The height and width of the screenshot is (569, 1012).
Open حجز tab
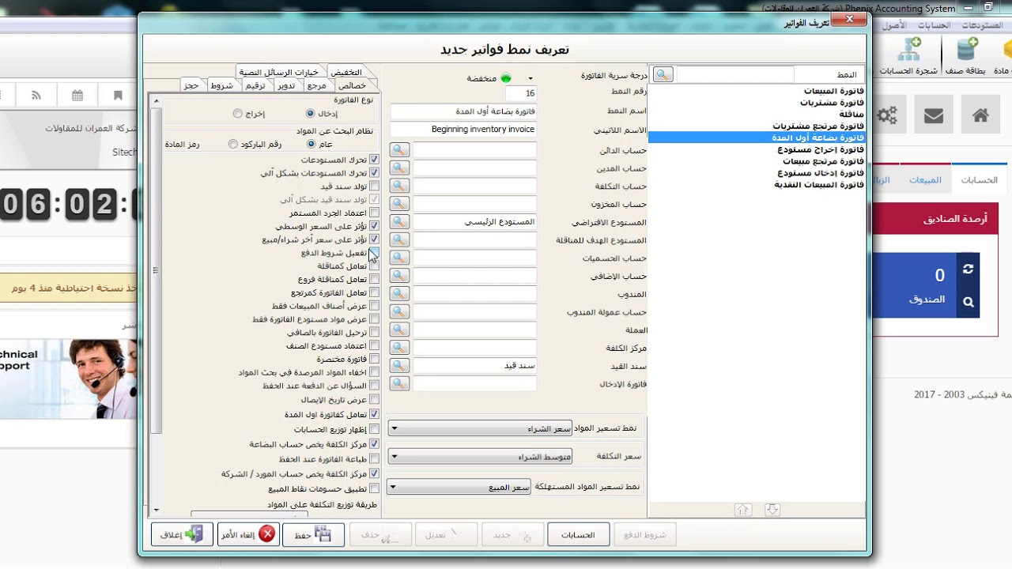(x=191, y=85)
